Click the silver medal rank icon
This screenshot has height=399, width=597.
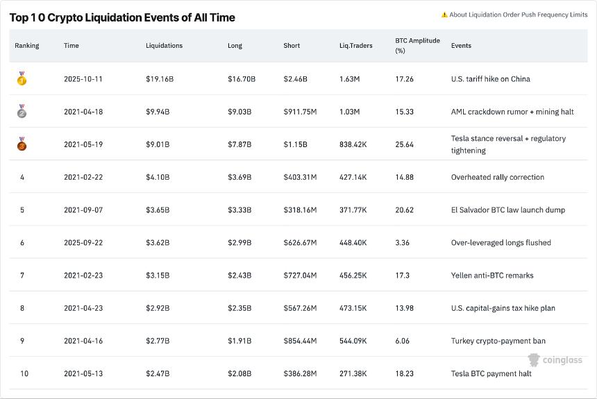pos(22,112)
